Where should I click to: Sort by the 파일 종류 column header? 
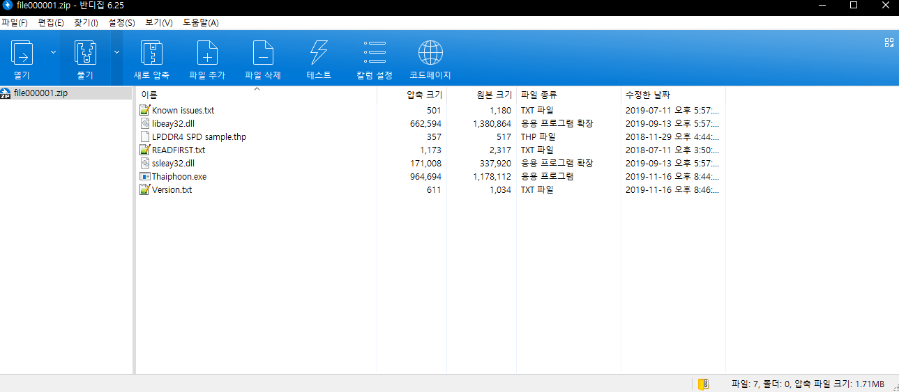568,95
